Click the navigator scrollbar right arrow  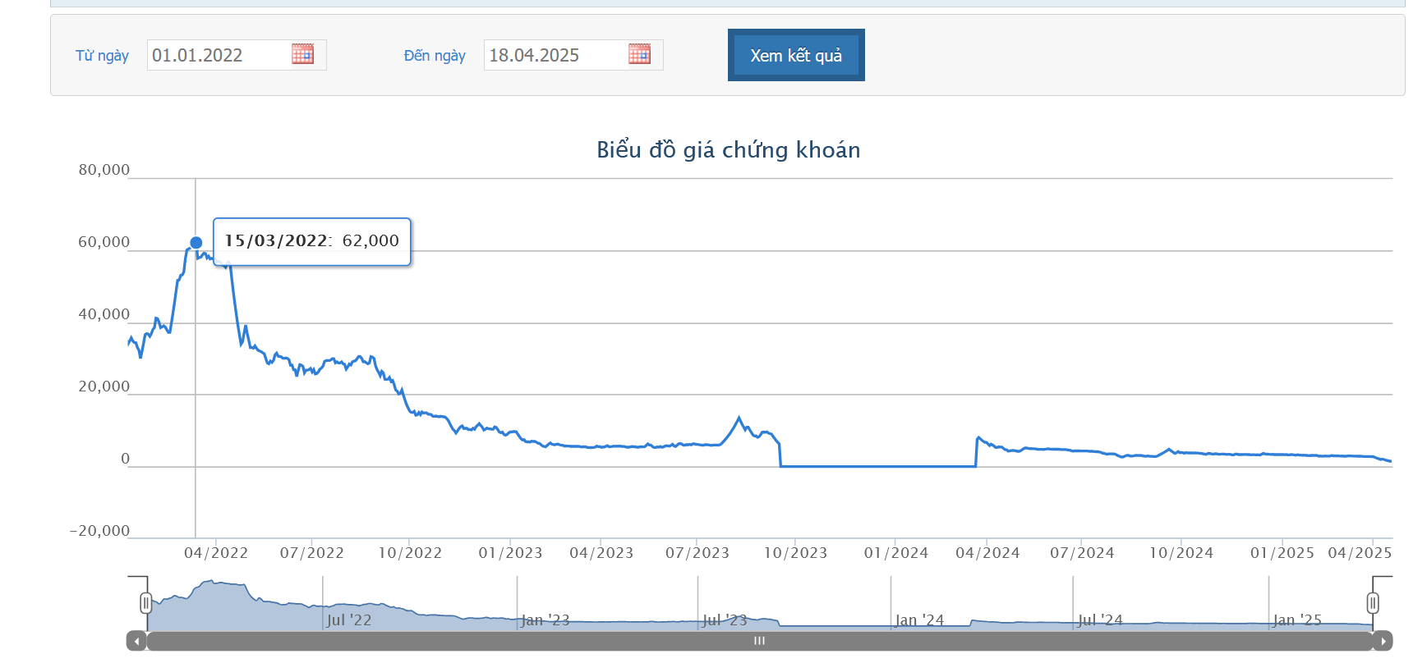tap(1383, 641)
